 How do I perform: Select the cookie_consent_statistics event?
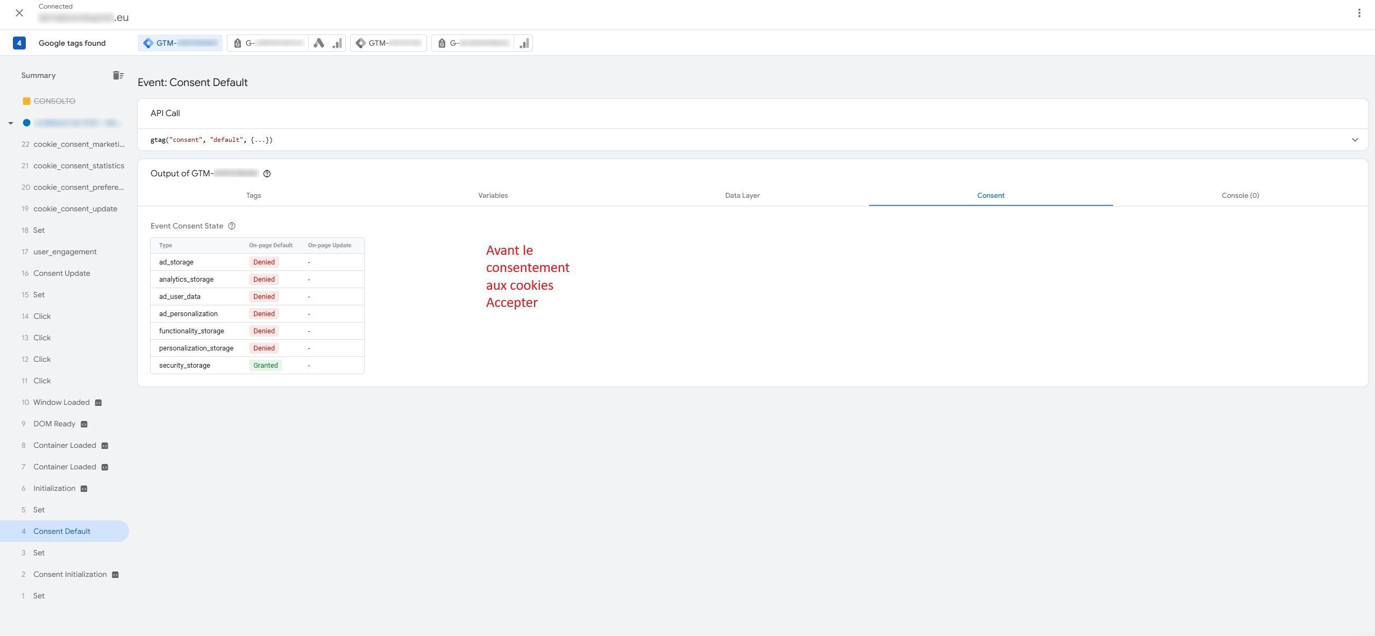(79, 166)
